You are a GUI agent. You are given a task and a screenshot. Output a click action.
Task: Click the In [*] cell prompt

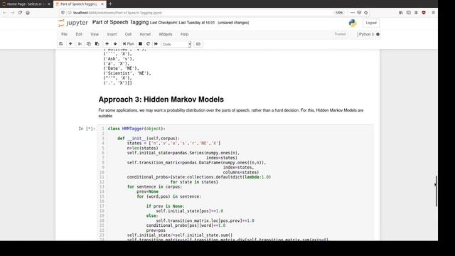87,129
